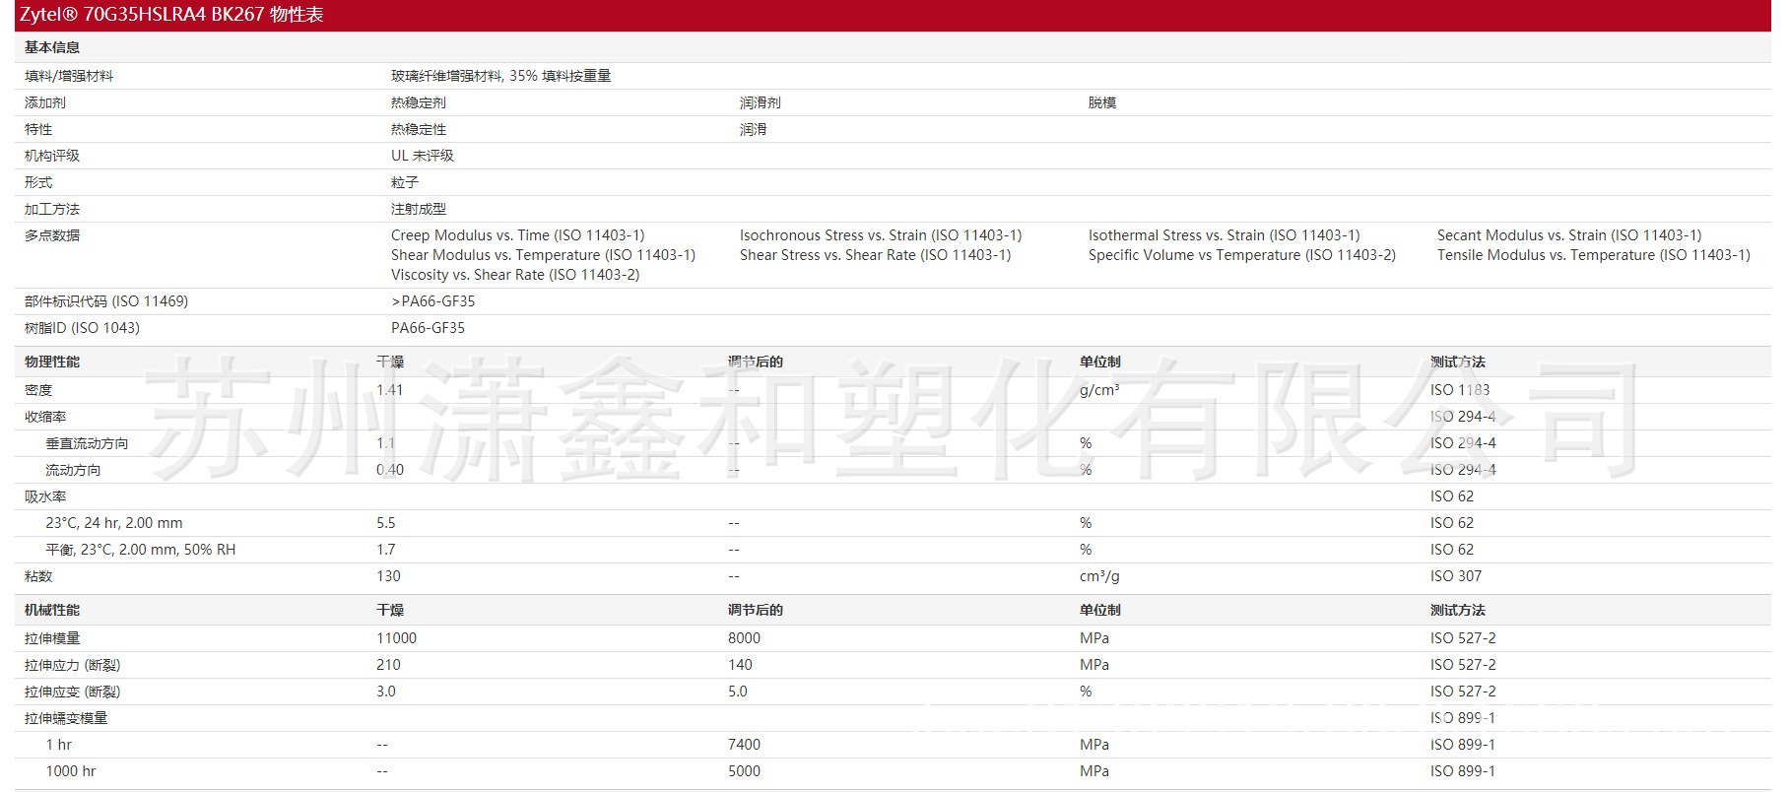Screen dimensions: 1789x792
Task: Click the dry tensile modulus value 11000
Action: click(x=396, y=638)
